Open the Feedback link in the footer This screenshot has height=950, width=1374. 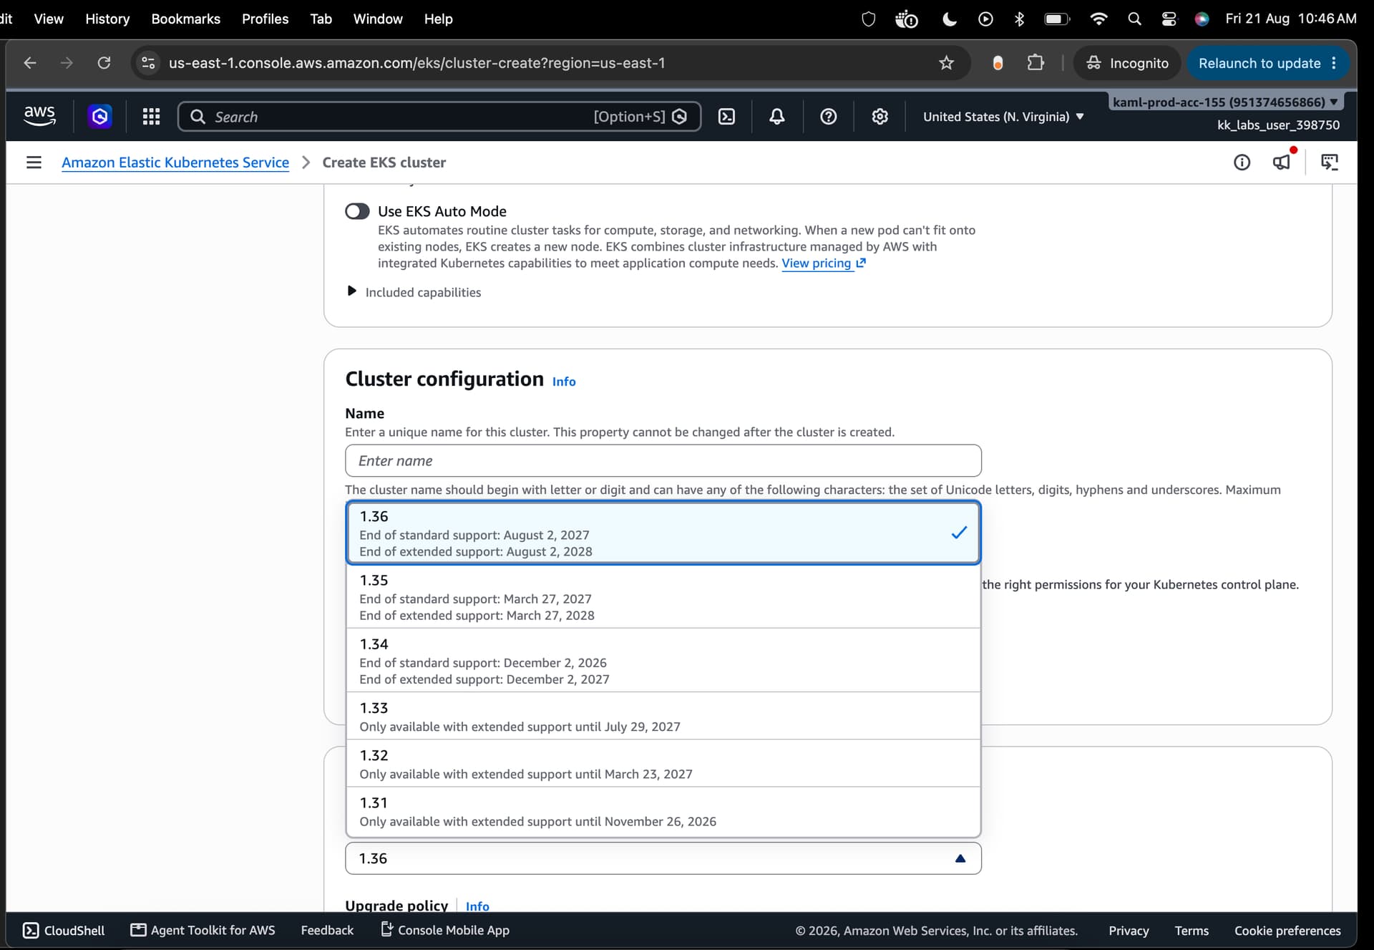point(327,930)
